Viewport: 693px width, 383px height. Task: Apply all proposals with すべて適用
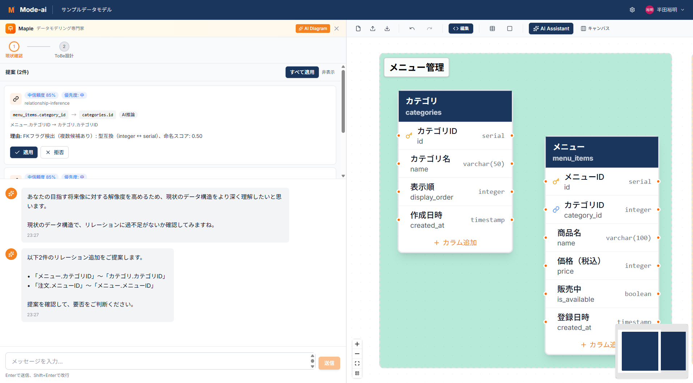[x=302, y=72]
